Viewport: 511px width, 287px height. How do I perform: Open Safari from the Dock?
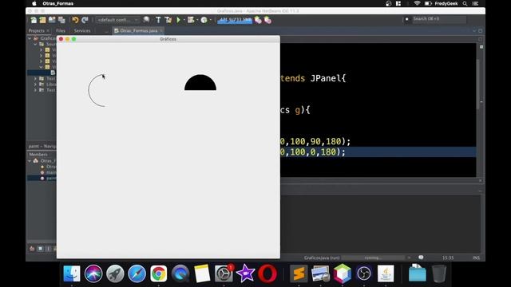137,273
